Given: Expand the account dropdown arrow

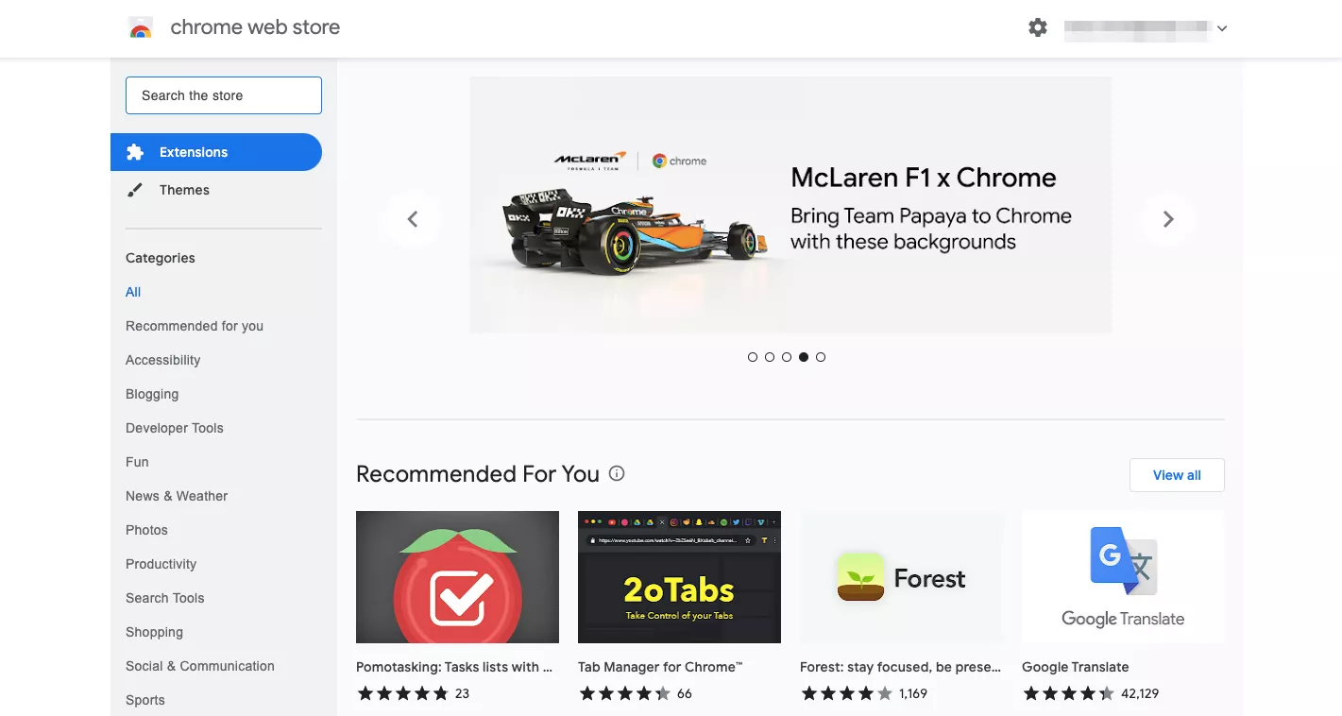Looking at the screenshot, I should [x=1222, y=28].
